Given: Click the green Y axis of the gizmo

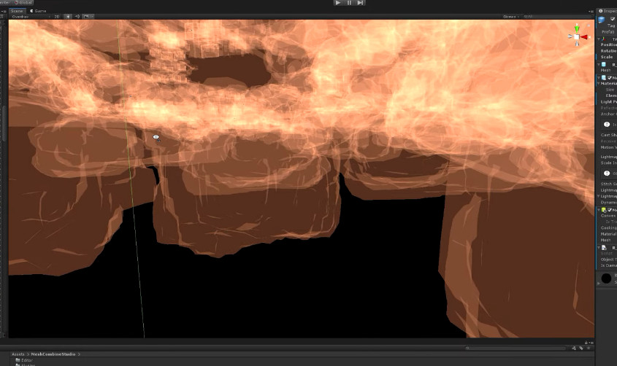Looking at the screenshot, I should click(577, 28).
